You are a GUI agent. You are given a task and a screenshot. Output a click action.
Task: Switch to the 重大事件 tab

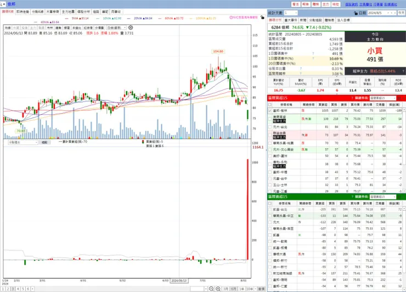click(x=291, y=20)
